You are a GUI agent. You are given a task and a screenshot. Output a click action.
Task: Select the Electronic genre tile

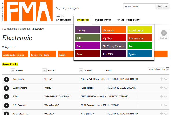[x=114, y=30]
